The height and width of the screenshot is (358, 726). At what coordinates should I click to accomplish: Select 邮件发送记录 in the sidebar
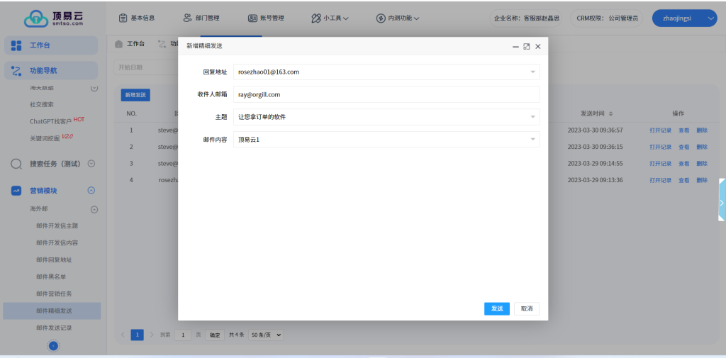54,328
